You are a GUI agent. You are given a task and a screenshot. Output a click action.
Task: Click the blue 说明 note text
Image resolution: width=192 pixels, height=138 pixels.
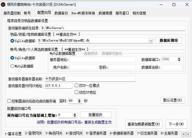tap(74, 122)
